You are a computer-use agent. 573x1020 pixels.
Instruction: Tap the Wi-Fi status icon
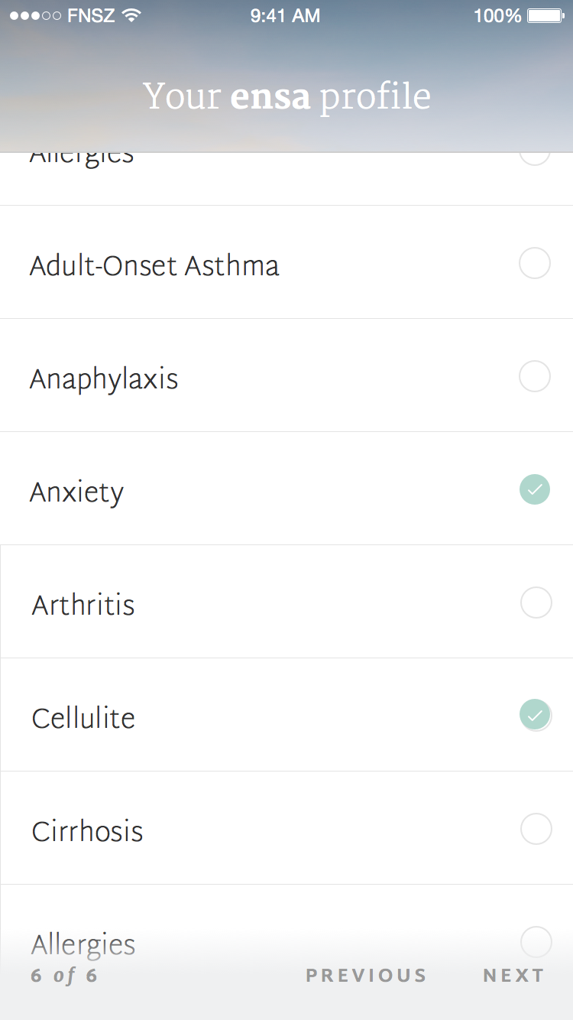tap(131, 15)
